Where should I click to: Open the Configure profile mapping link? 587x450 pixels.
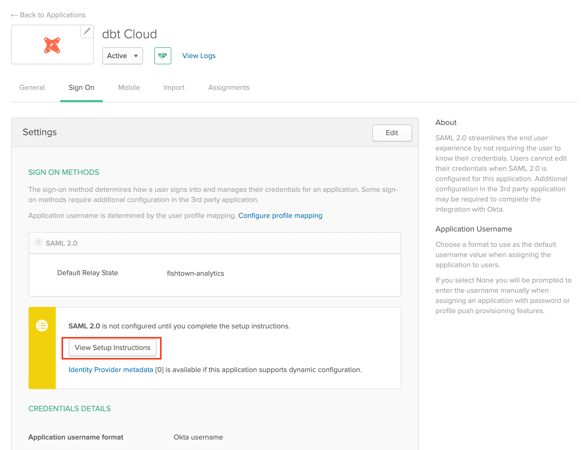pos(280,215)
